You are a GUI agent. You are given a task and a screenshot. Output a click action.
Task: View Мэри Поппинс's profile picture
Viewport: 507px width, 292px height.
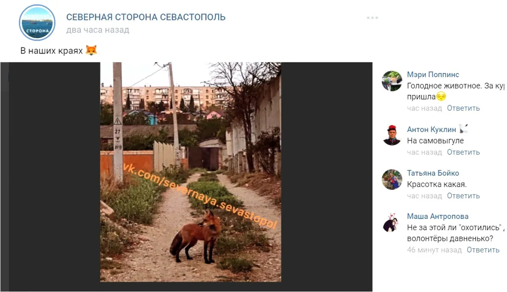pos(392,81)
